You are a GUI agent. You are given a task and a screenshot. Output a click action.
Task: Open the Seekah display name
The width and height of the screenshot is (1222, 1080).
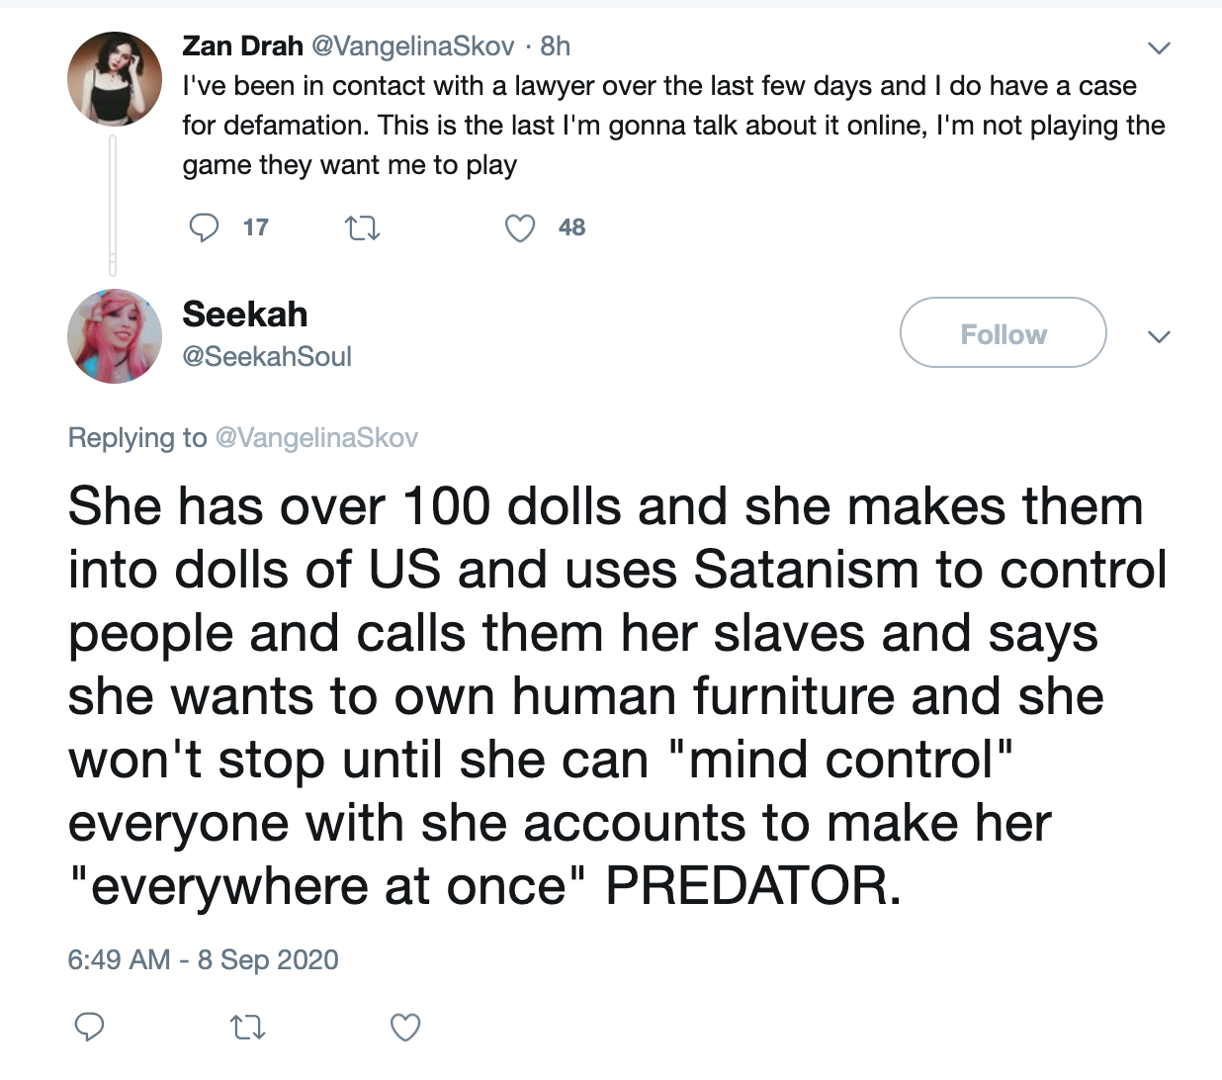(245, 314)
